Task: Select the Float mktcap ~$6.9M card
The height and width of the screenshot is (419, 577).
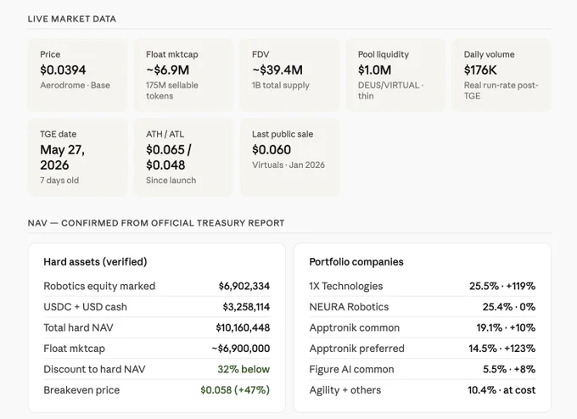Action: coord(183,75)
